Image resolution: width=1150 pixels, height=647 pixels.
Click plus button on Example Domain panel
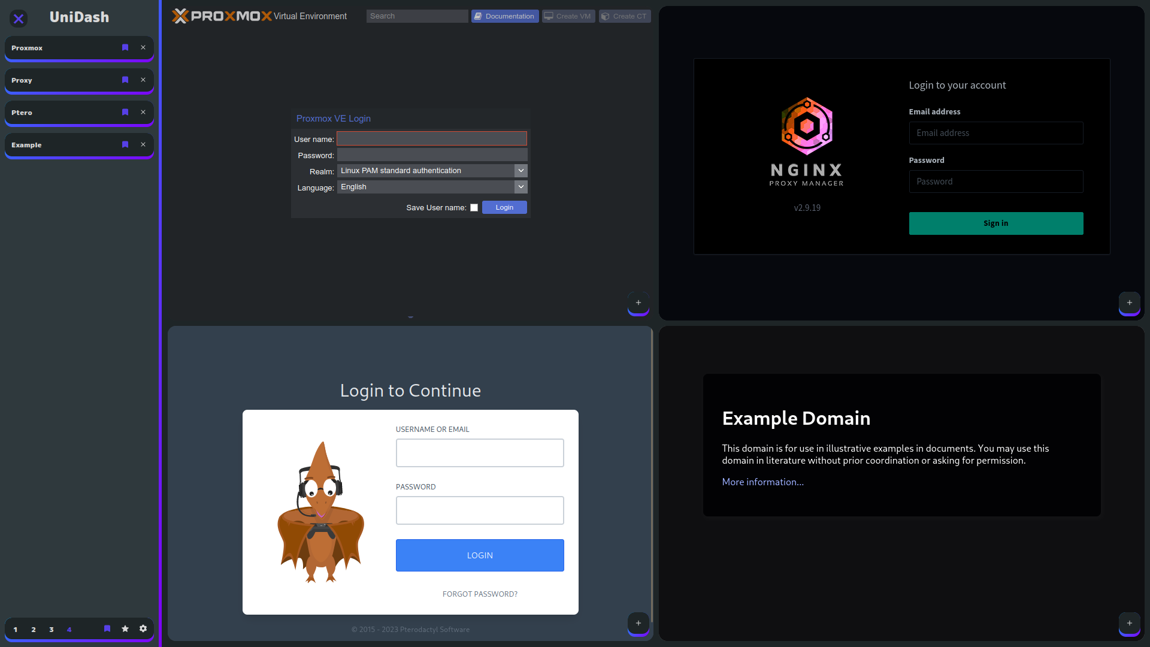tap(1130, 623)
